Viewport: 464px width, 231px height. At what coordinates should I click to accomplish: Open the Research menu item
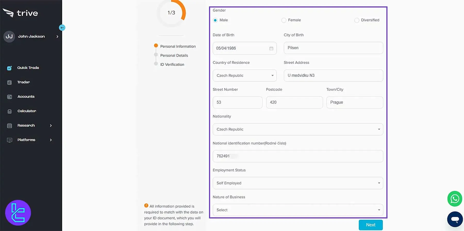point(26,125)
